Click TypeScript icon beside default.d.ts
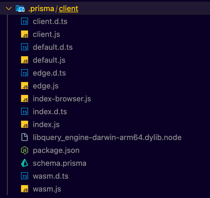This screenshot has width=210, height=198. (x=25, y=47)
